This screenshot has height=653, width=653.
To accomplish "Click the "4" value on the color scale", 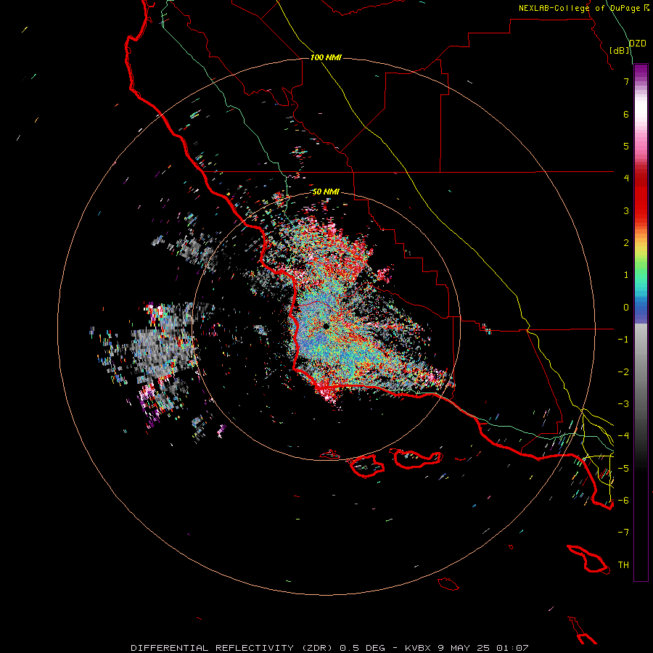I will pos(626,178).
